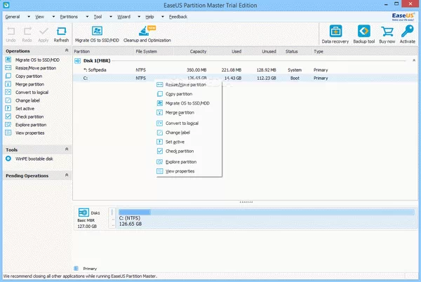421x282 pixels.
Task: Select the *: Softpedia partition row
Action: [245, 69]
